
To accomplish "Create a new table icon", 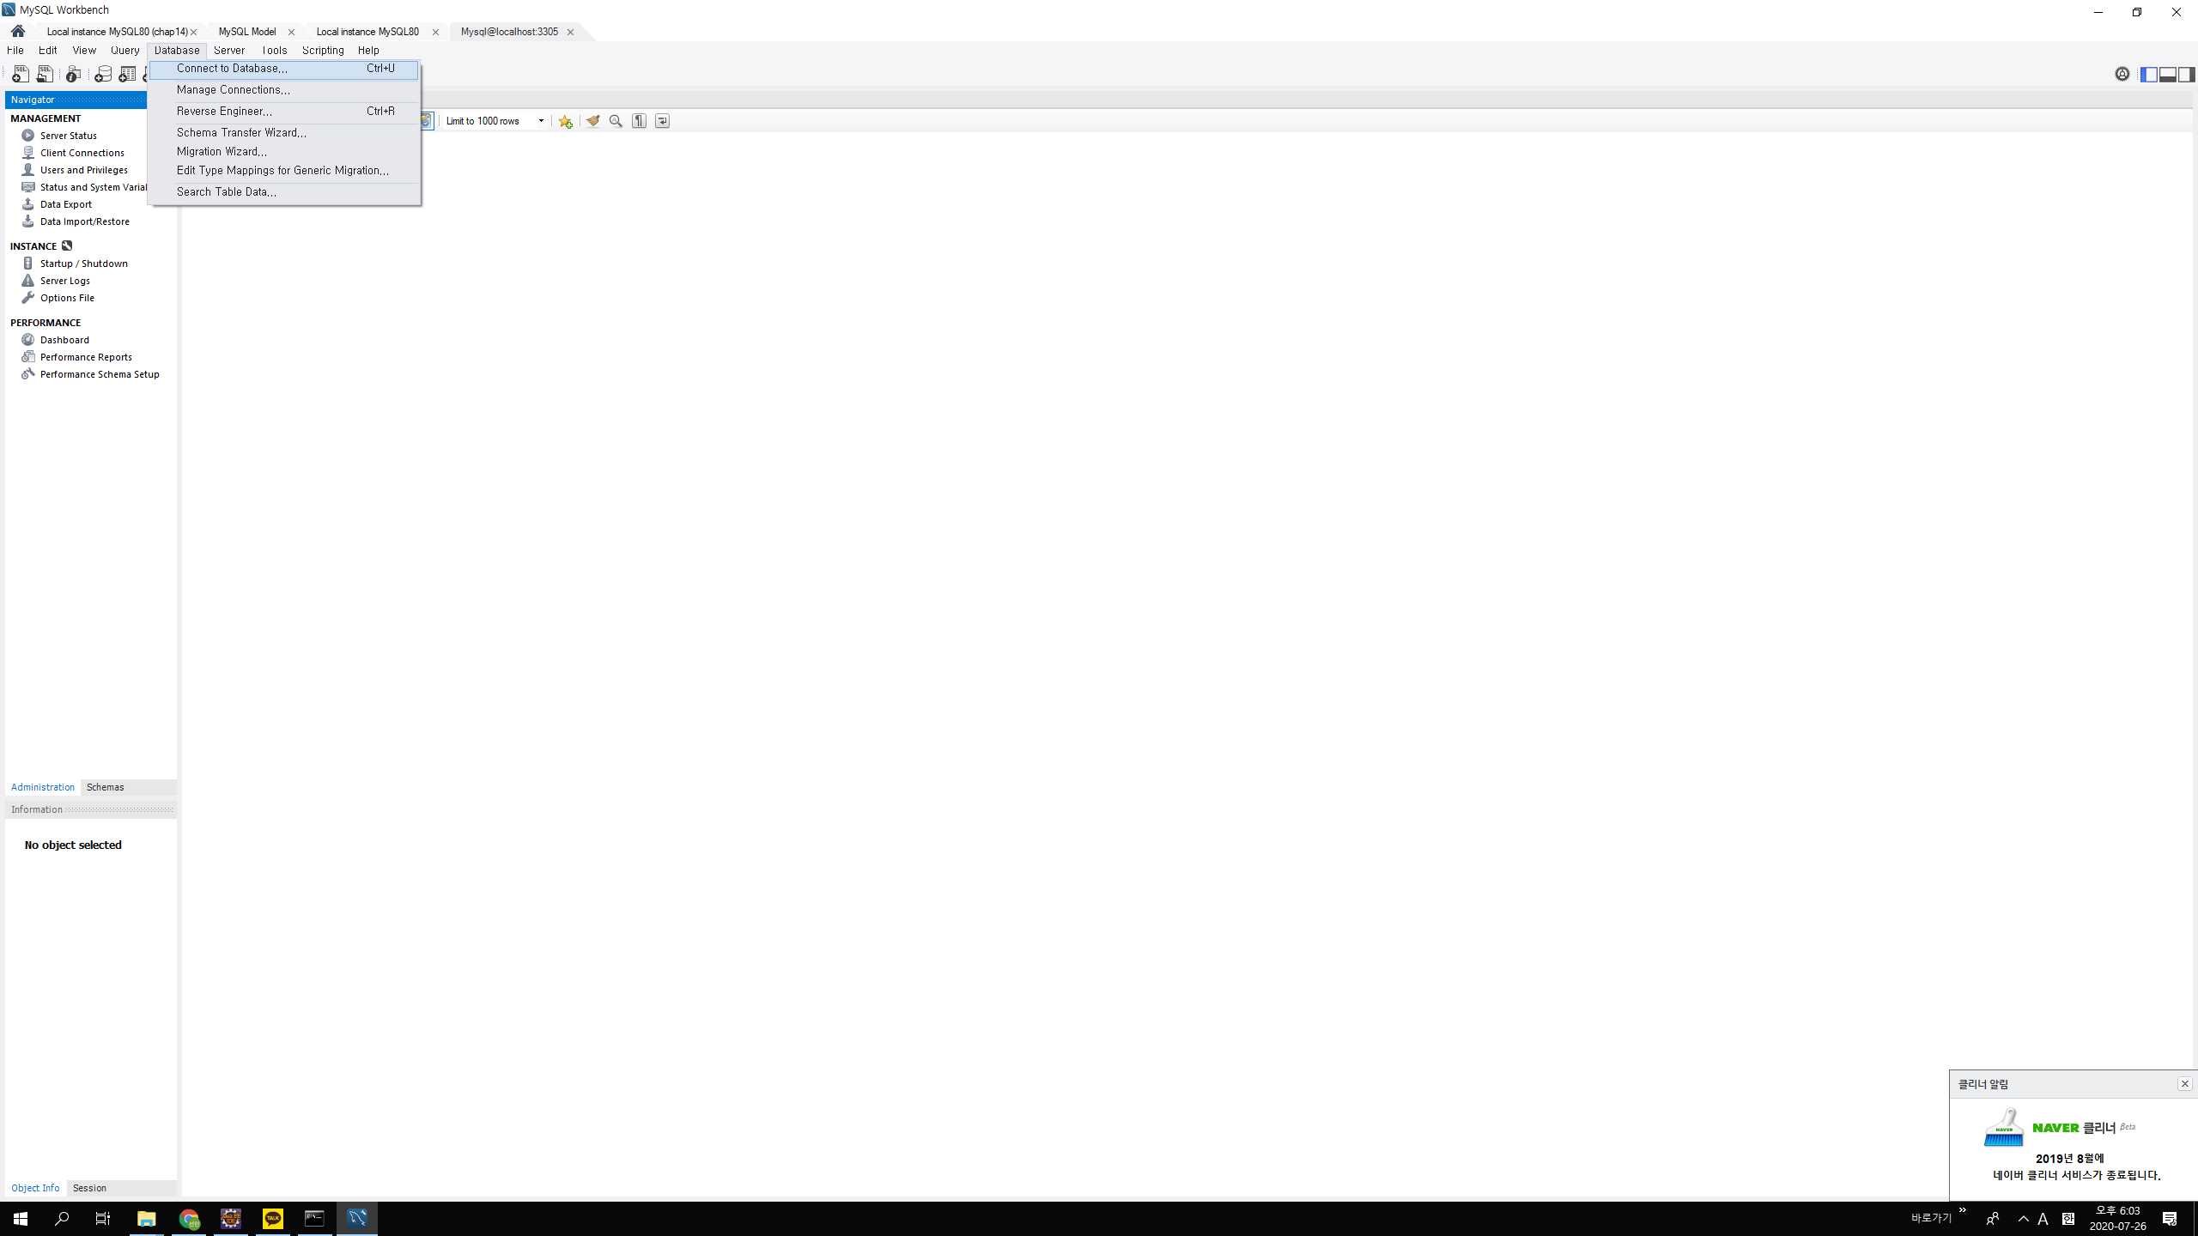I will coord(127,75).
